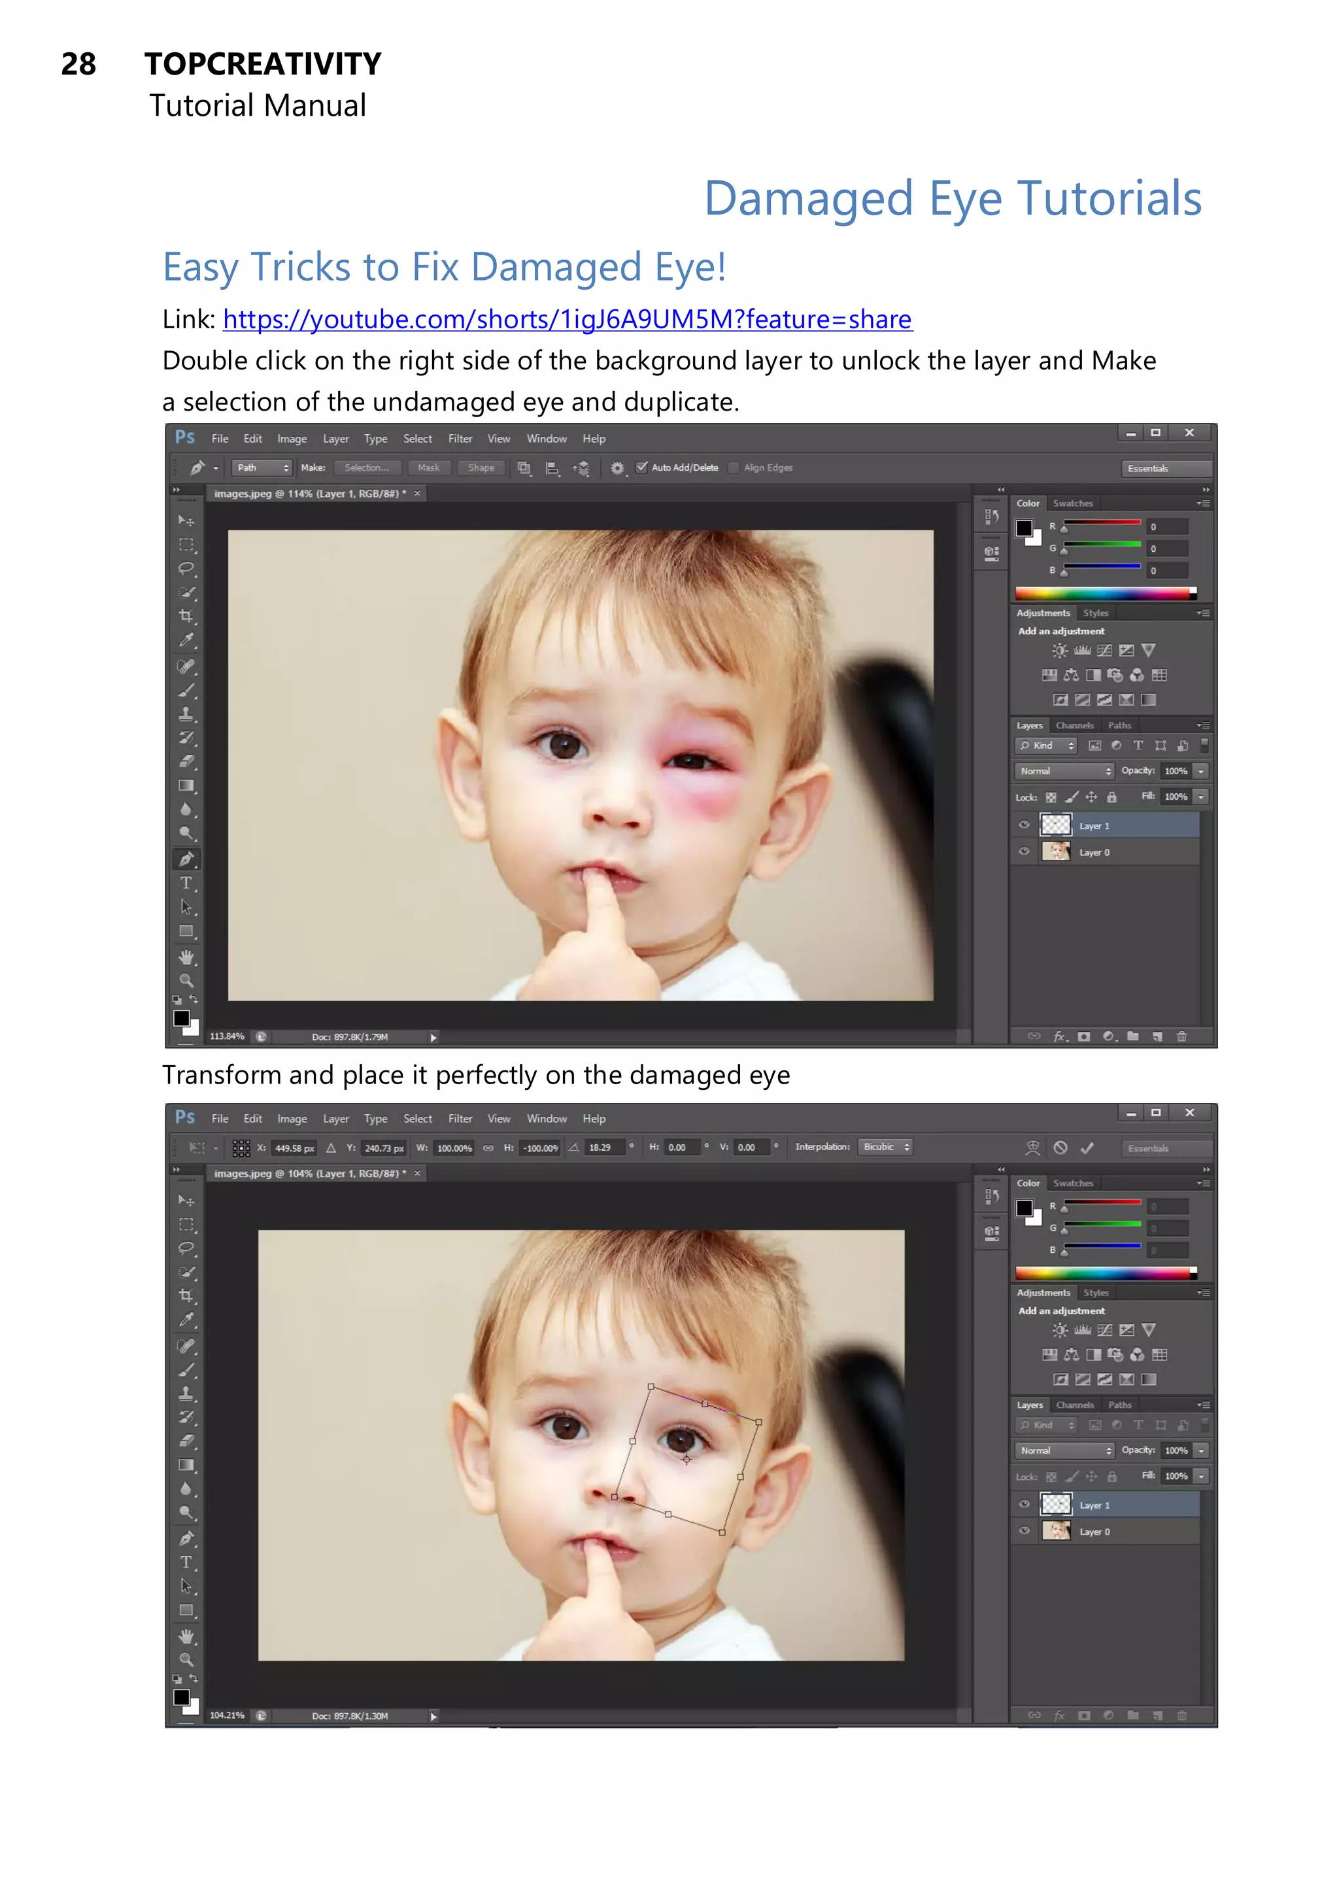Click the X position field in transform options
Viewport: 1339px width, 1893px height.
point(294,1148)
